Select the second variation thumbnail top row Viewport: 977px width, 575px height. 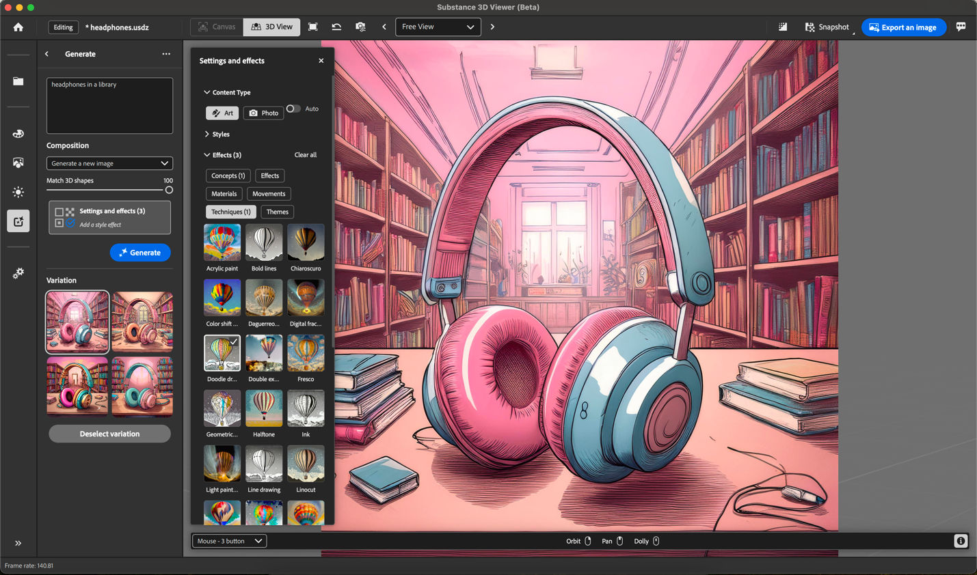click(142, 322)
